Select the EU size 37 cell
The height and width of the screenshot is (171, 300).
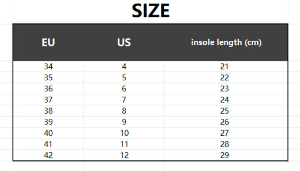[x=48, y=100]
